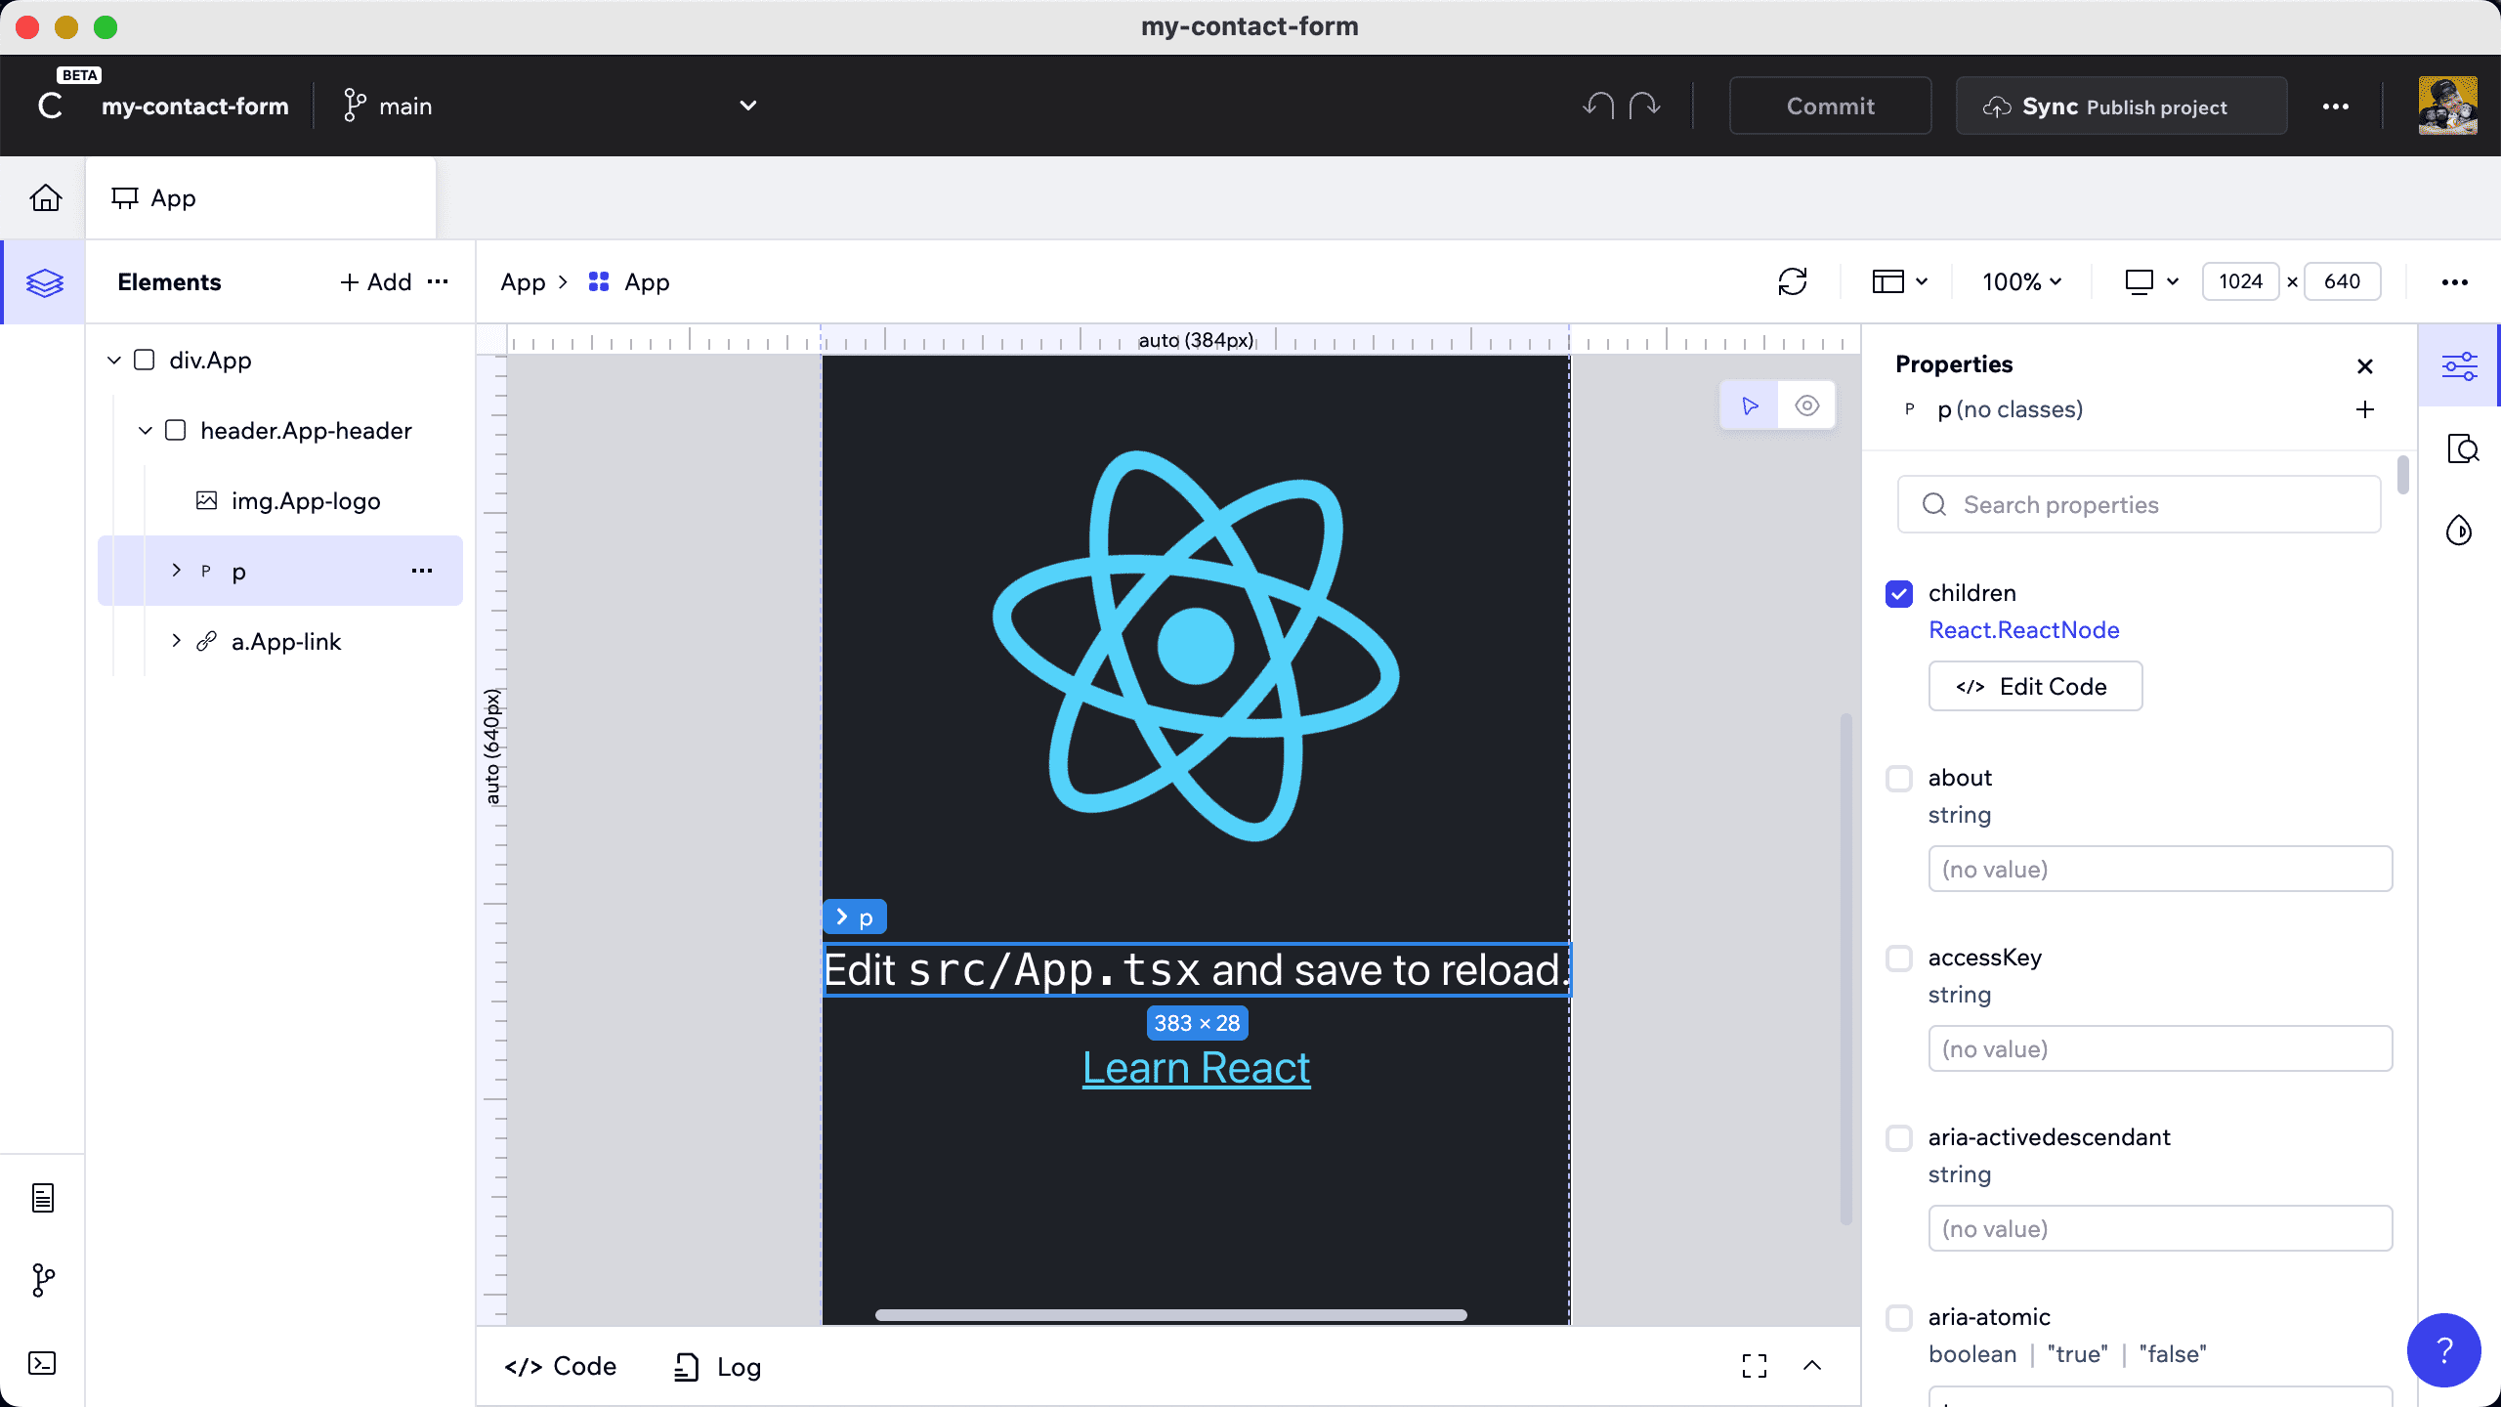Viewport: 2501px width, 1407px height.
Task: Select the div.App tree row
Action: 280,361
